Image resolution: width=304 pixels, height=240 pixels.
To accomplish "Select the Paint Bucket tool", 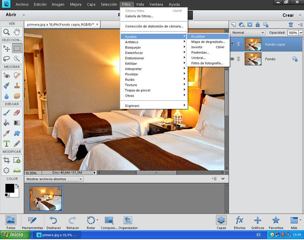I will pyautogui.click(x=7, y=123).
